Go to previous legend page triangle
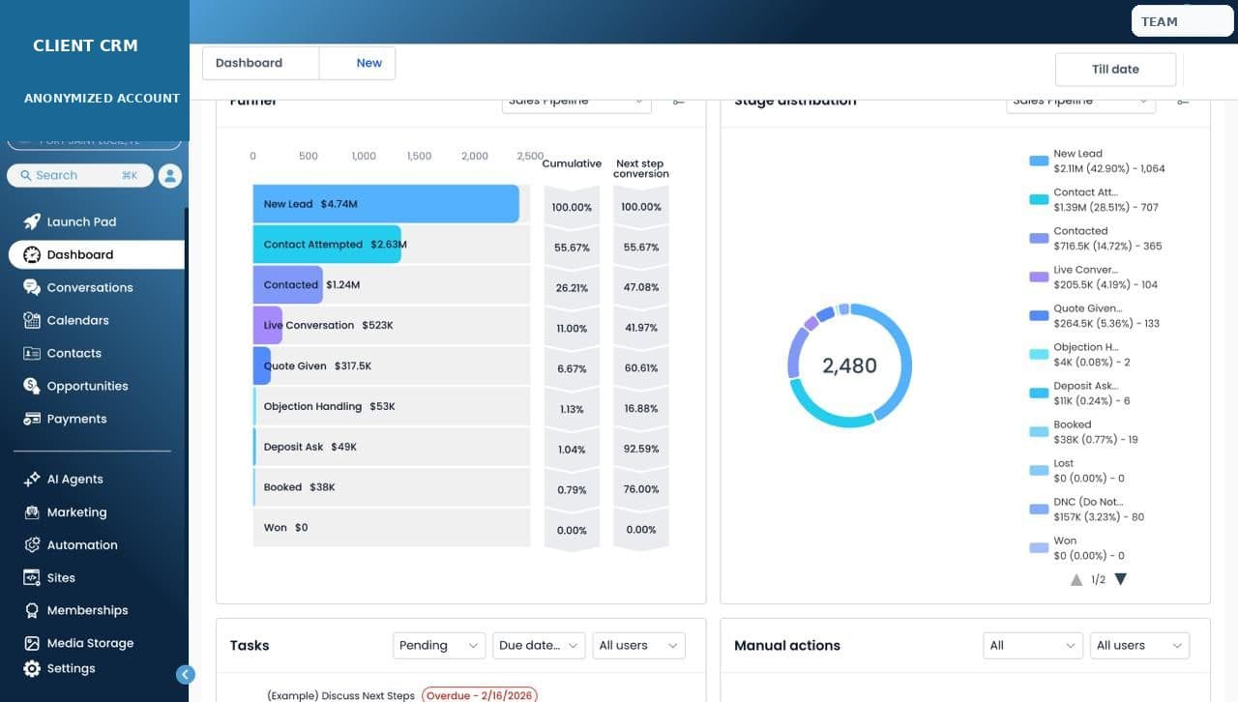1238x702 pixels. [1076, 580]
